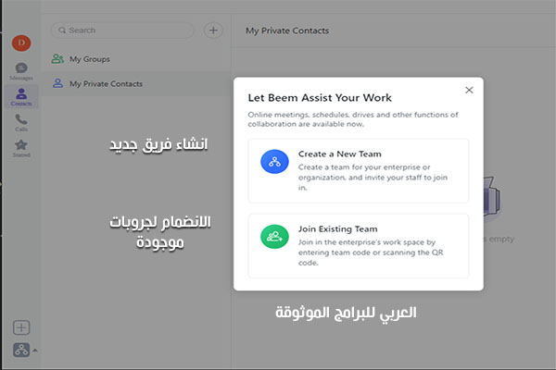
Task: Click the My Groups people icon
Action: (x=57, y=59)
